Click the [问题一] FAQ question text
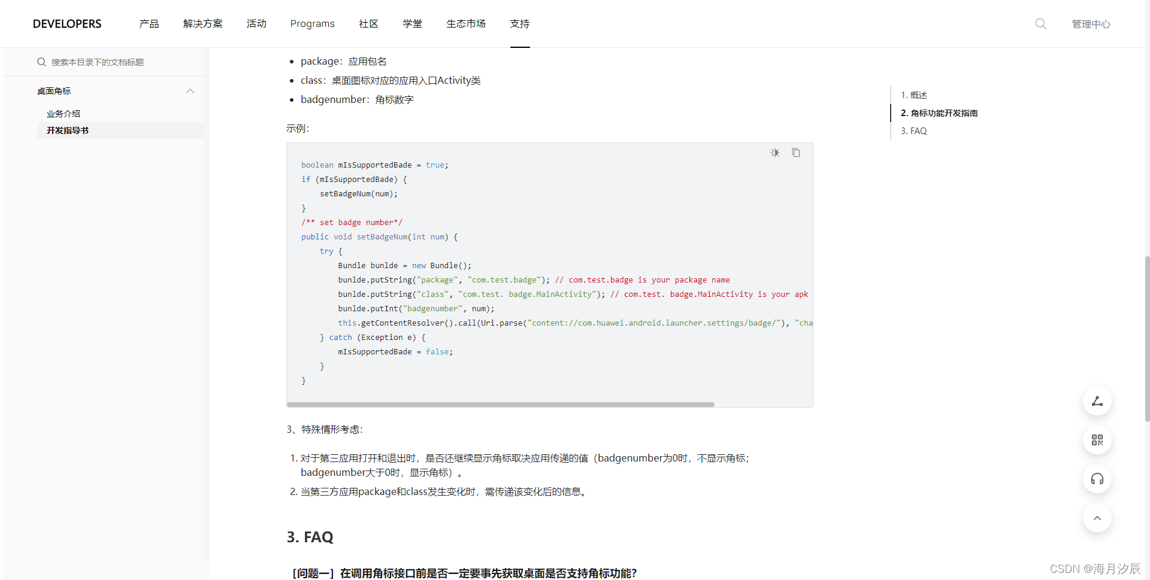Screen dimensions: 1150x580 [464, 573]
